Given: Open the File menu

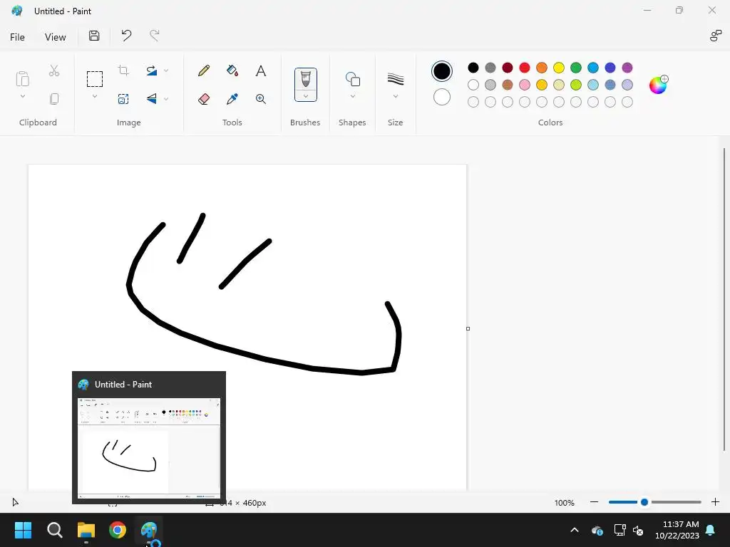Looking at the screenshot, I should point(17,37).
